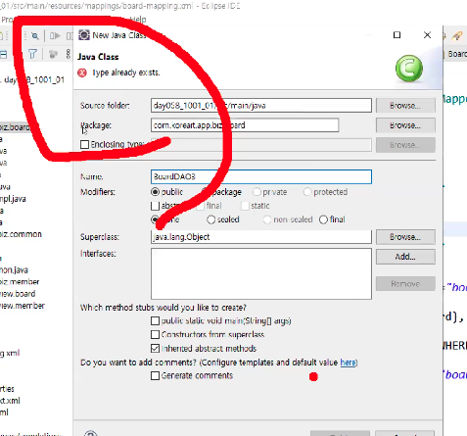Open the 'here' templates configuration link
Image resolution: width=467 pixels, height=436 pixels.
click(x=348, y=363)
